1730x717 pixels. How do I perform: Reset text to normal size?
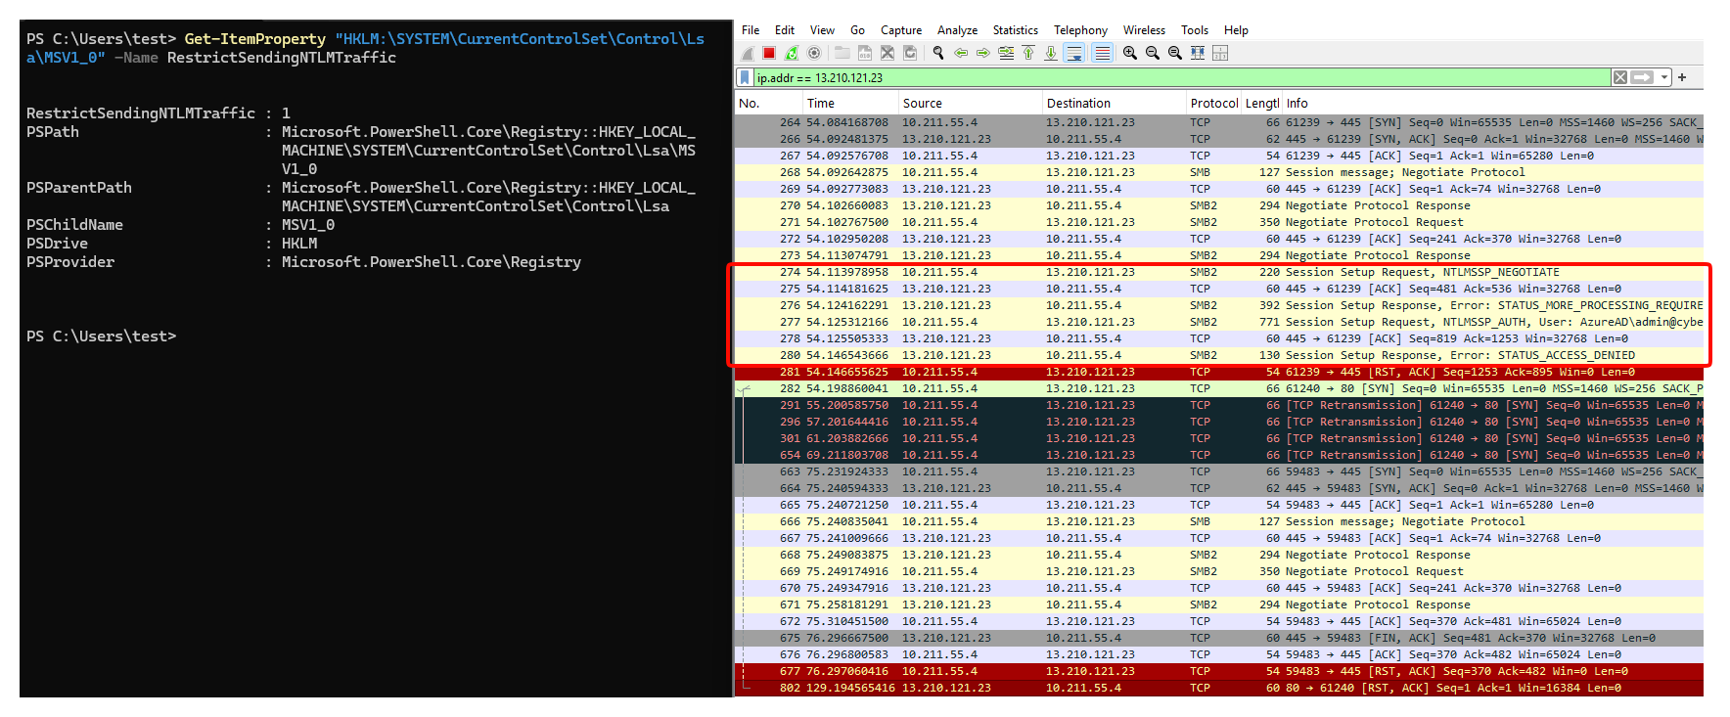click(x=1175, y=53)
